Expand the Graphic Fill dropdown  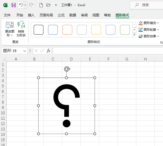coord(158,23)
